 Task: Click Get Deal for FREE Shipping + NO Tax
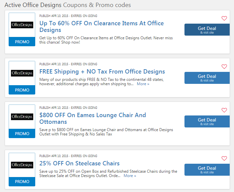207,78
